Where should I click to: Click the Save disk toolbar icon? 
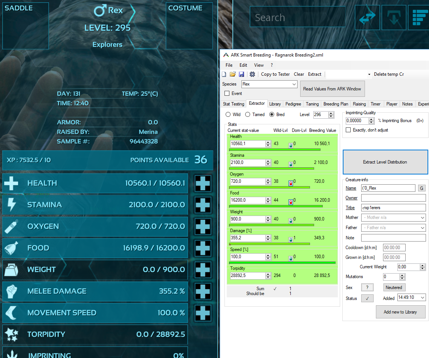(241, 74)
